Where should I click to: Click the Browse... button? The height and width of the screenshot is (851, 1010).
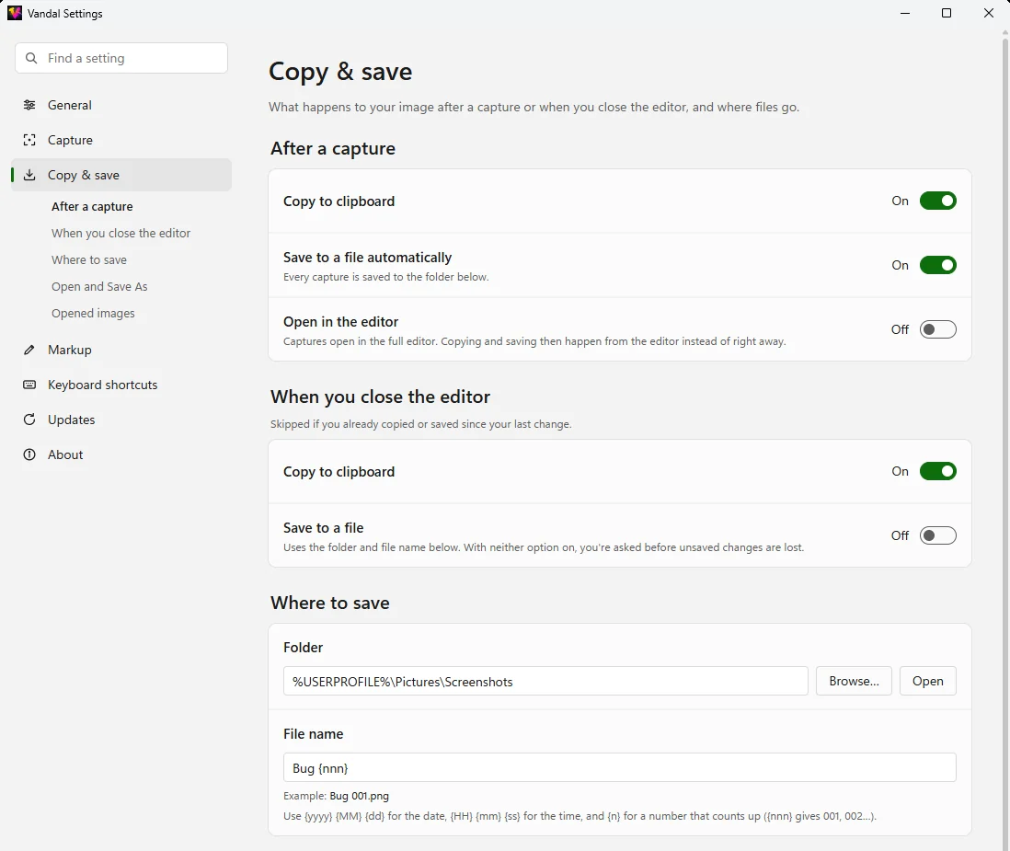click(x=854, y=681)
